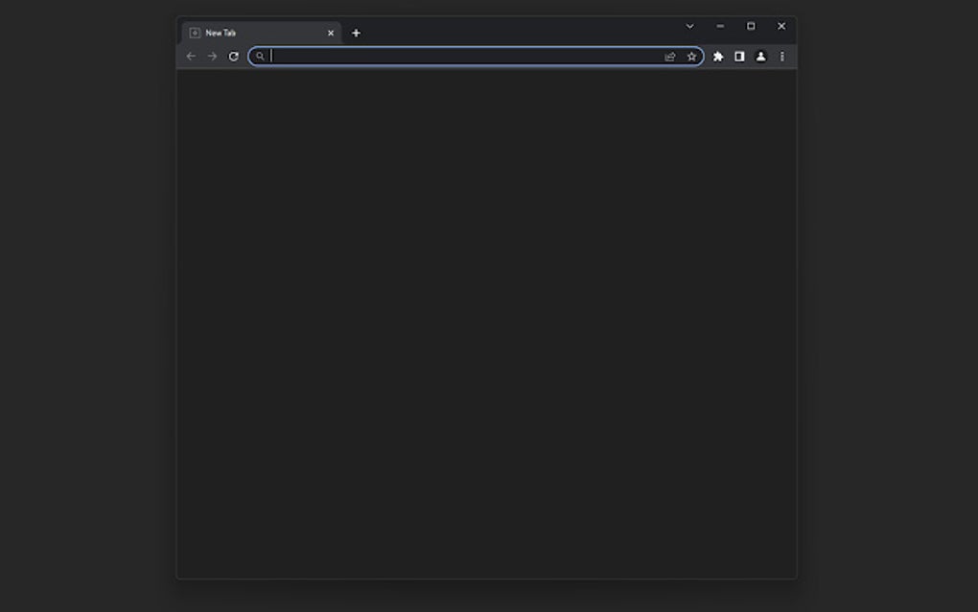The width and height of the screenshot is (978, 612).
Task: Close the New Tab tab
Action: point(331,32)
